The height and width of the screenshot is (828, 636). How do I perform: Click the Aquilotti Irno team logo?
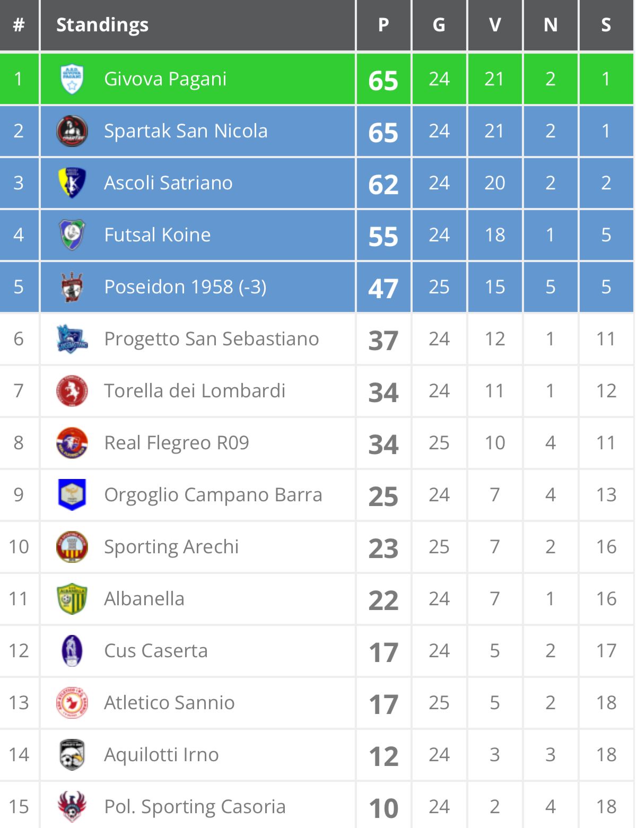[x=72, y=755]
